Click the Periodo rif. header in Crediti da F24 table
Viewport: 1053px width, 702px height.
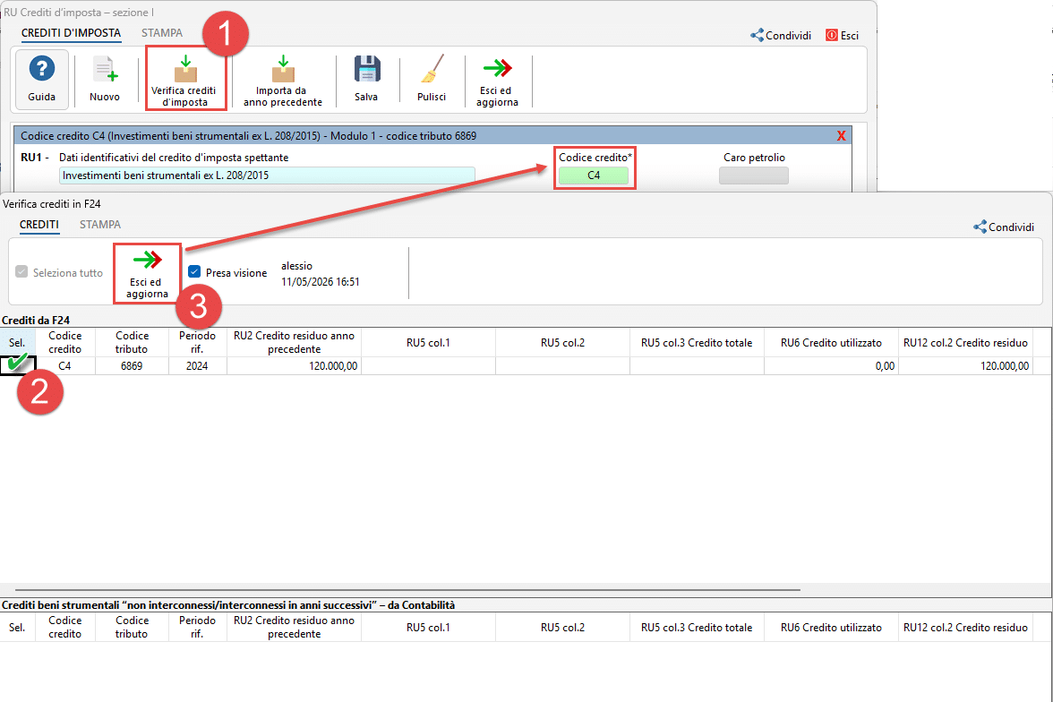197,343
